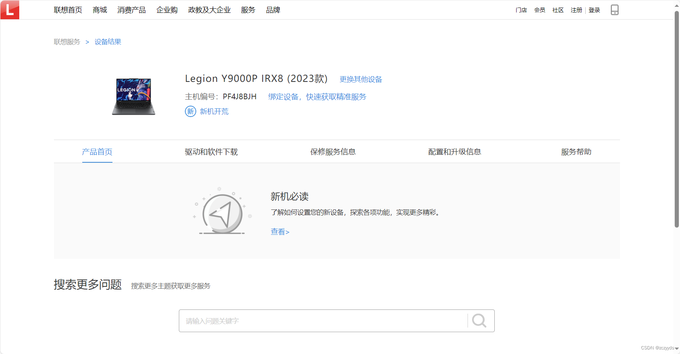
Task: Open the Legion laptop product thumbnail
Action: [134, 97]
